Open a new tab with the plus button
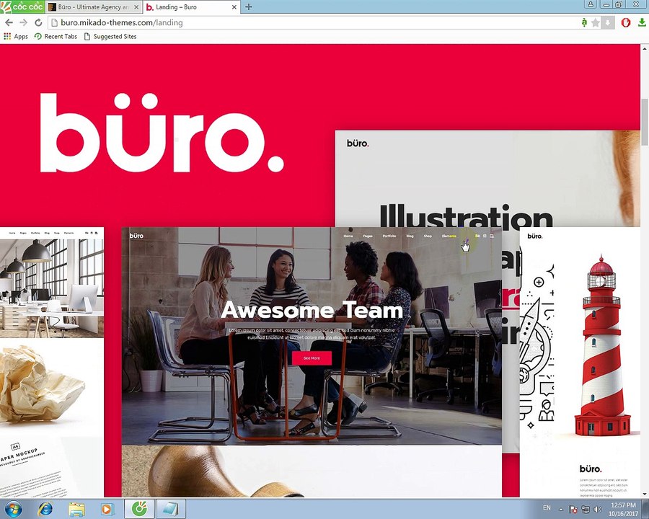This screenshot has height=519, width=649. tap(248, 6)
